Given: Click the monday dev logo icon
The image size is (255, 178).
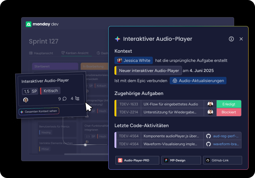Looking at the screenshot, I should point(29,24).
